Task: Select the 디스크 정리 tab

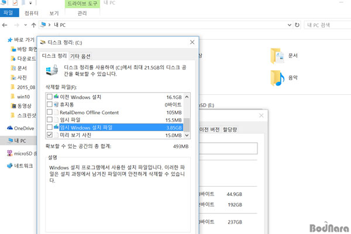Action: (54, 56)
